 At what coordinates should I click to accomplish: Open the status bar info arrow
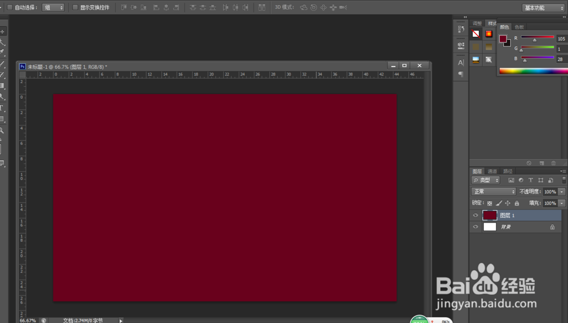pyautogui.click(x=121, y=321)
